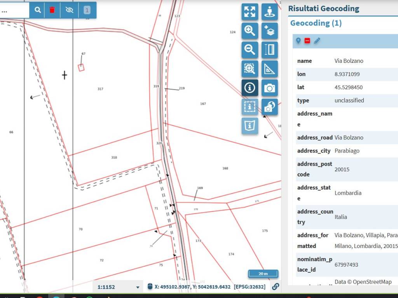Toggle the feature info query tool
This screenshot has height=298, width=398.
tap(250, 88)
